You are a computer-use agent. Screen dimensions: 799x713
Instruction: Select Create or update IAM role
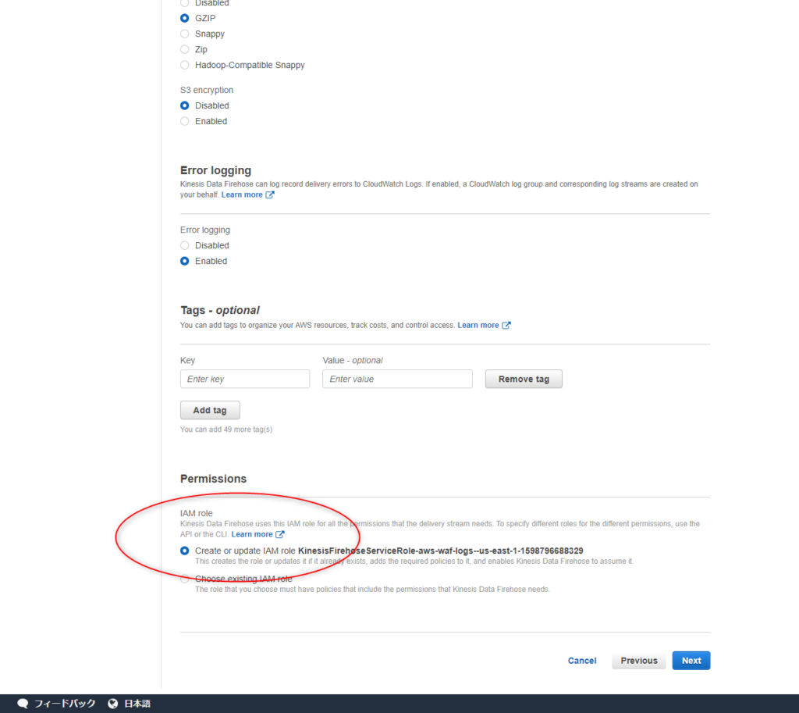185,551
